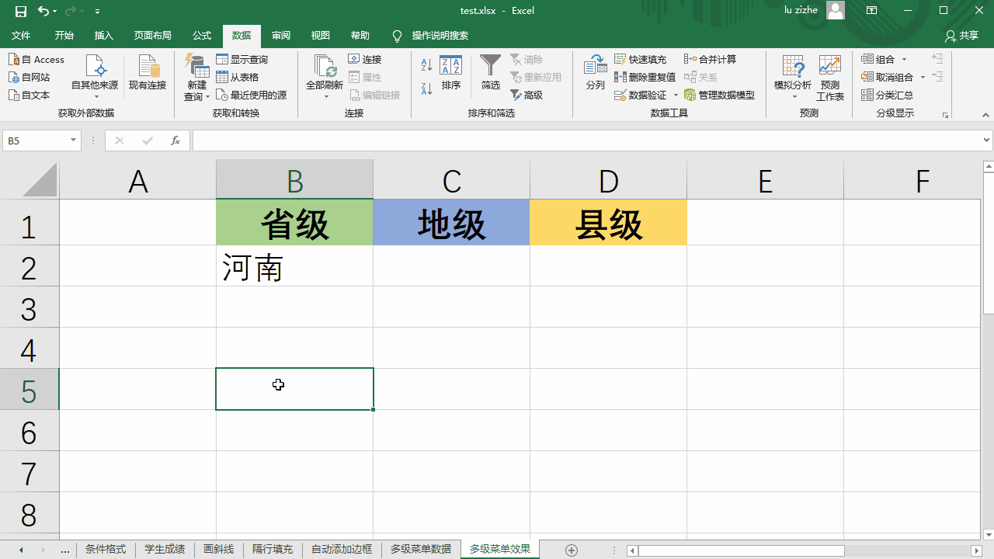The width and height of the screenshot is (994, 559).
Task: Click the Connections (连接) button
Action: point(365,59)
